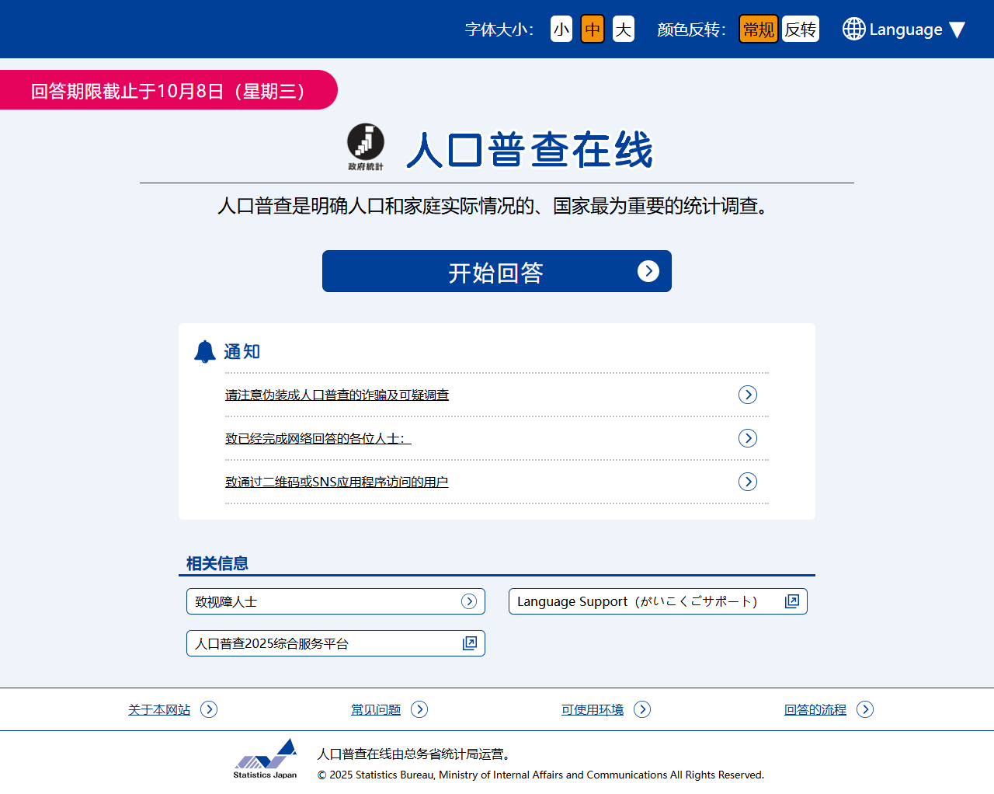The width and height of the screenshot is (994, 794).
Task: Click arrow icon beside fraud warning notice
Action: pos(747,395)
